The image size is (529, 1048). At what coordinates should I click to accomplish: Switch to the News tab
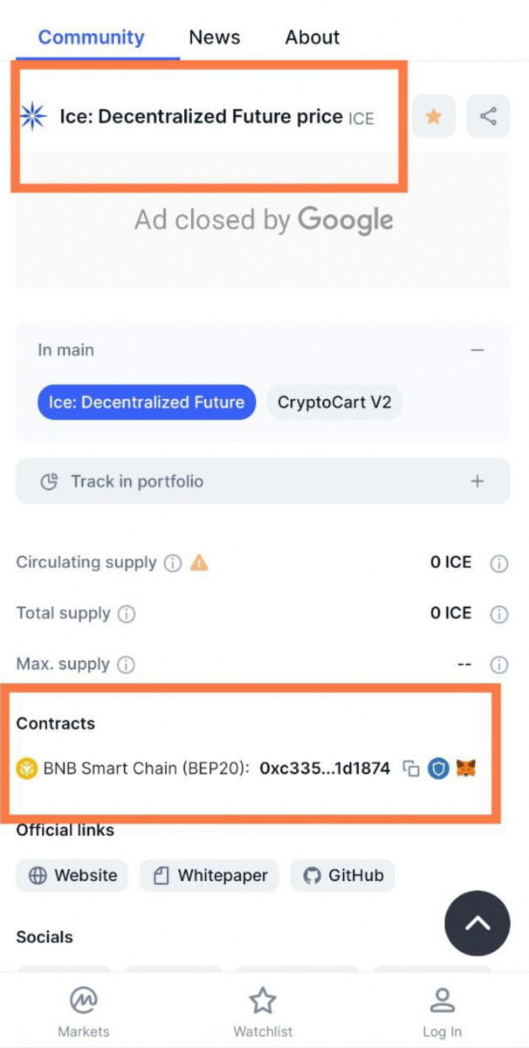click(215, 38)
